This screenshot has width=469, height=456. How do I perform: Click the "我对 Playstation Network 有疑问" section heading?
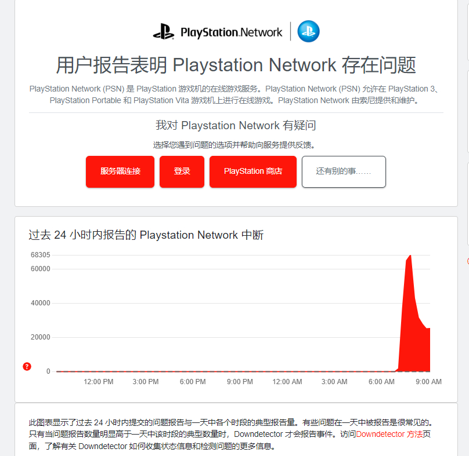pyautogui.click(x=234, y=125)
